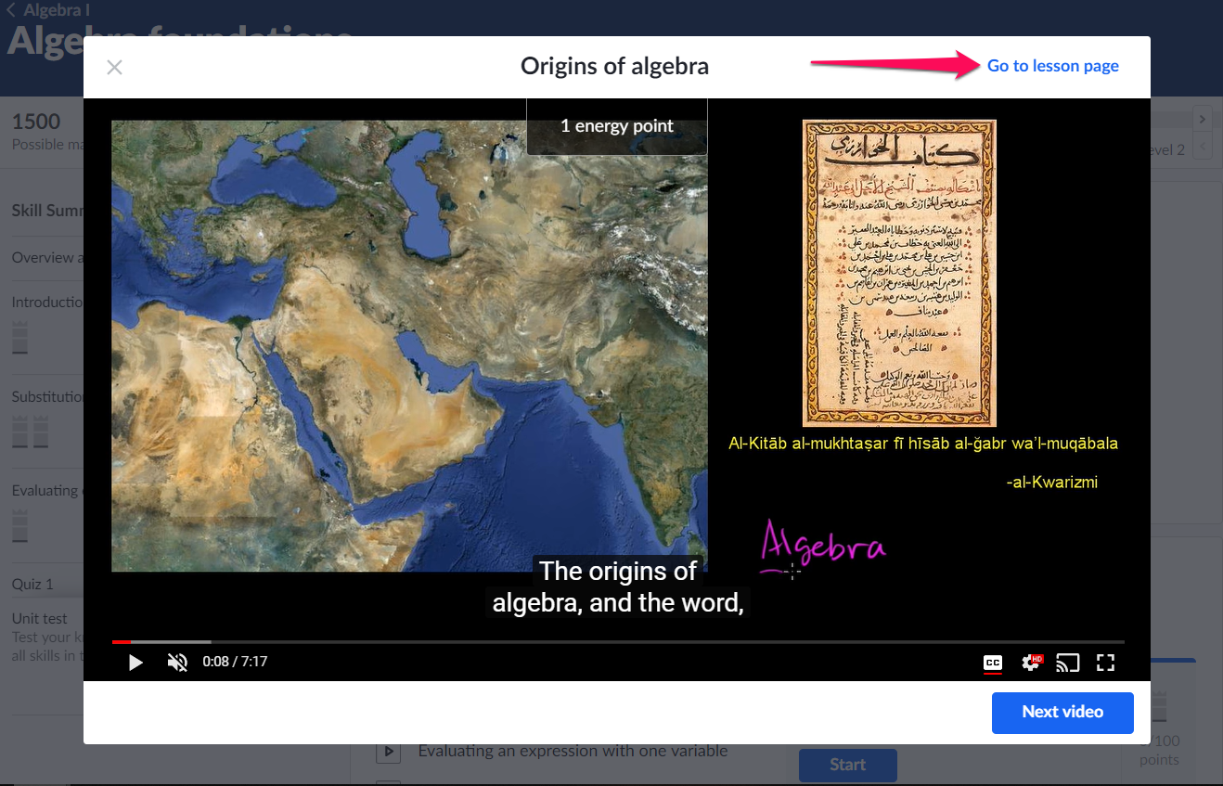
Task: Go back to Algebra I via chevron
Action: pos(11,11)
